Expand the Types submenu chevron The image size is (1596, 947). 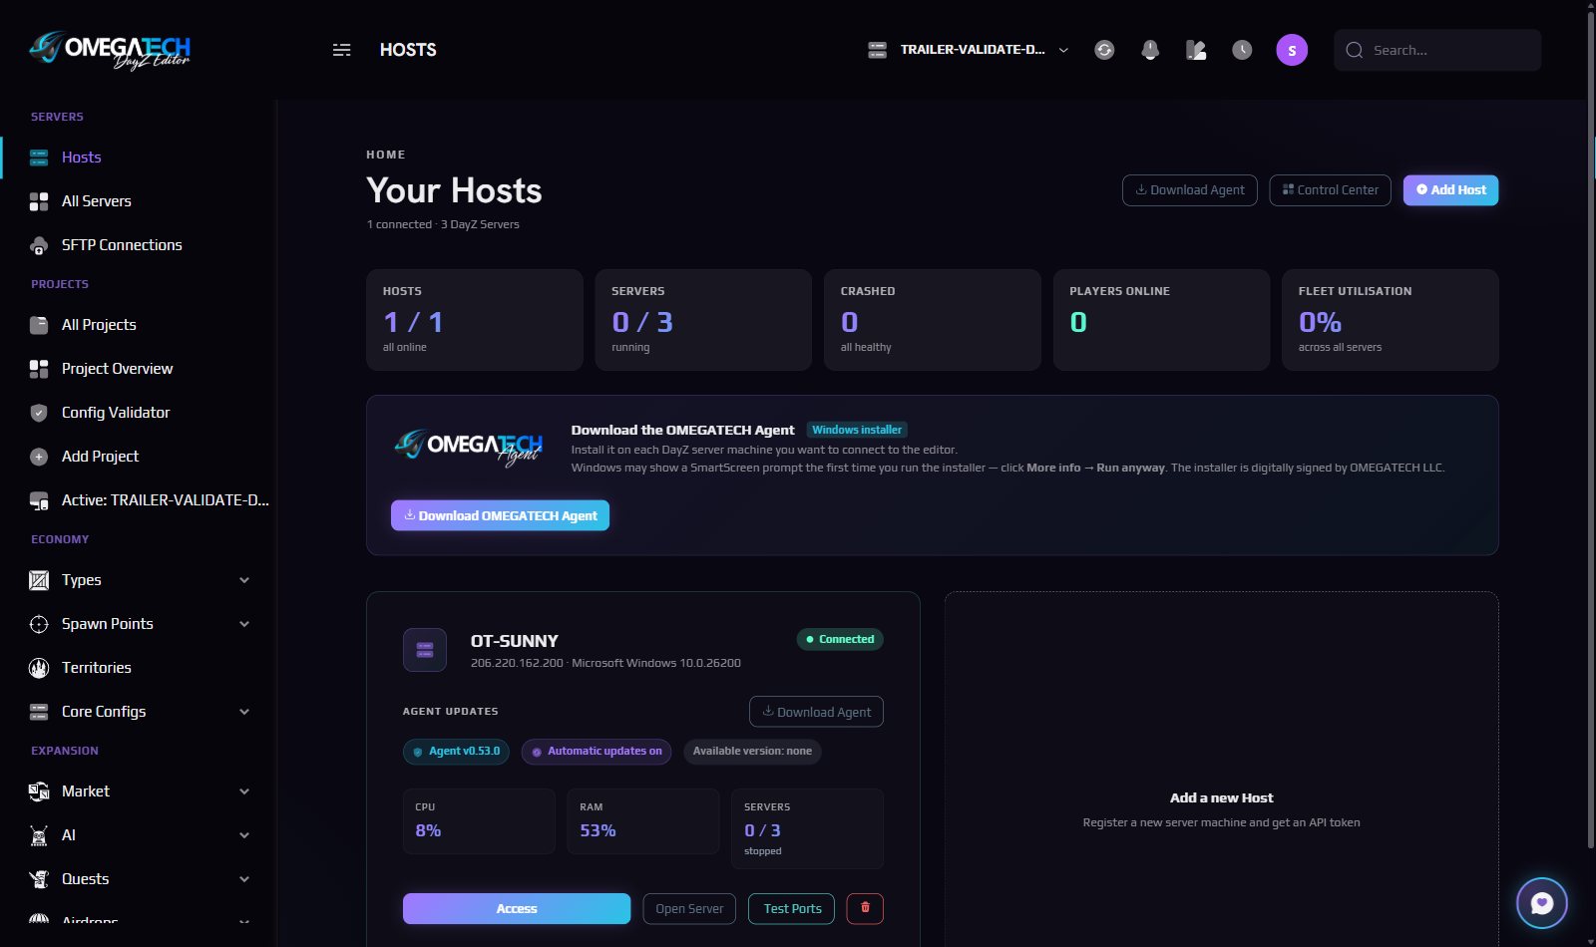[244, 580]
